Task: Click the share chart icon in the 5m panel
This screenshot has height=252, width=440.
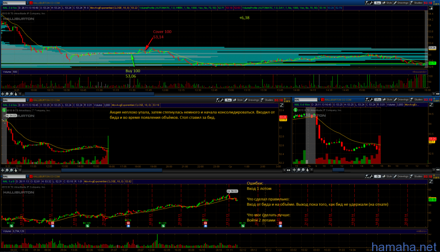Action: click(218, 100)
